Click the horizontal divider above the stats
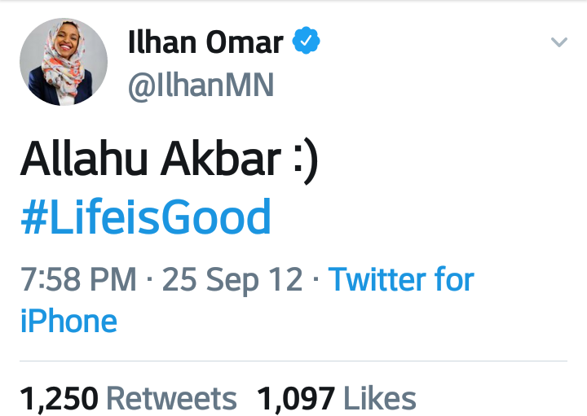This screenshot has width=587, height=416. pyautogui.click(x=293, y=359)
